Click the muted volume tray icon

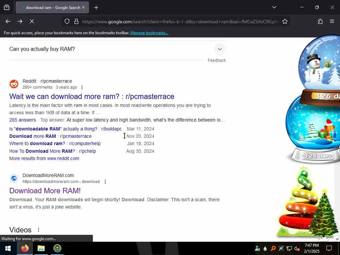click(x=297, y=248)
